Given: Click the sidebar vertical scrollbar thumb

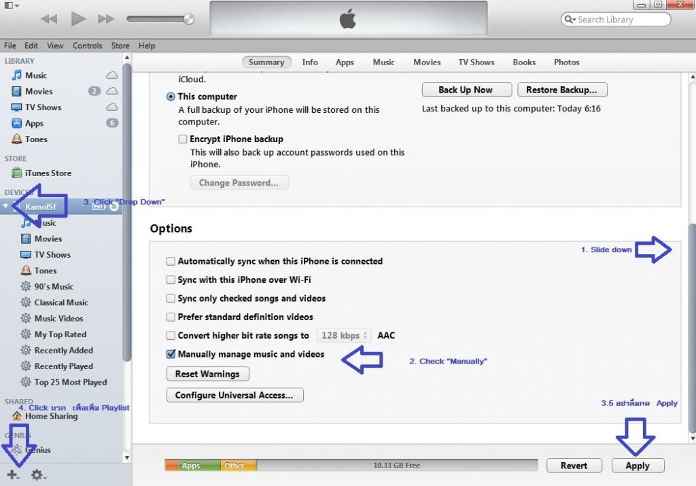Looking at the screenshot, I should point(127,212).
